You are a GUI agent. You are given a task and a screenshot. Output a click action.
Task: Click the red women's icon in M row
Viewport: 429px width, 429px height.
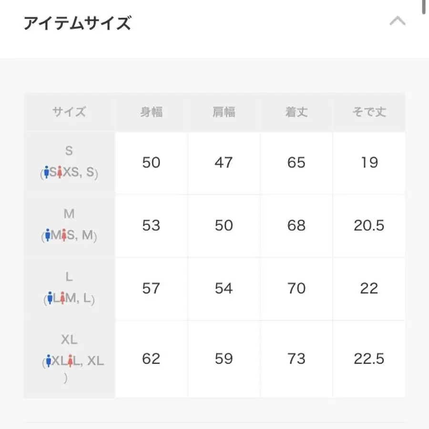(63, 235)
